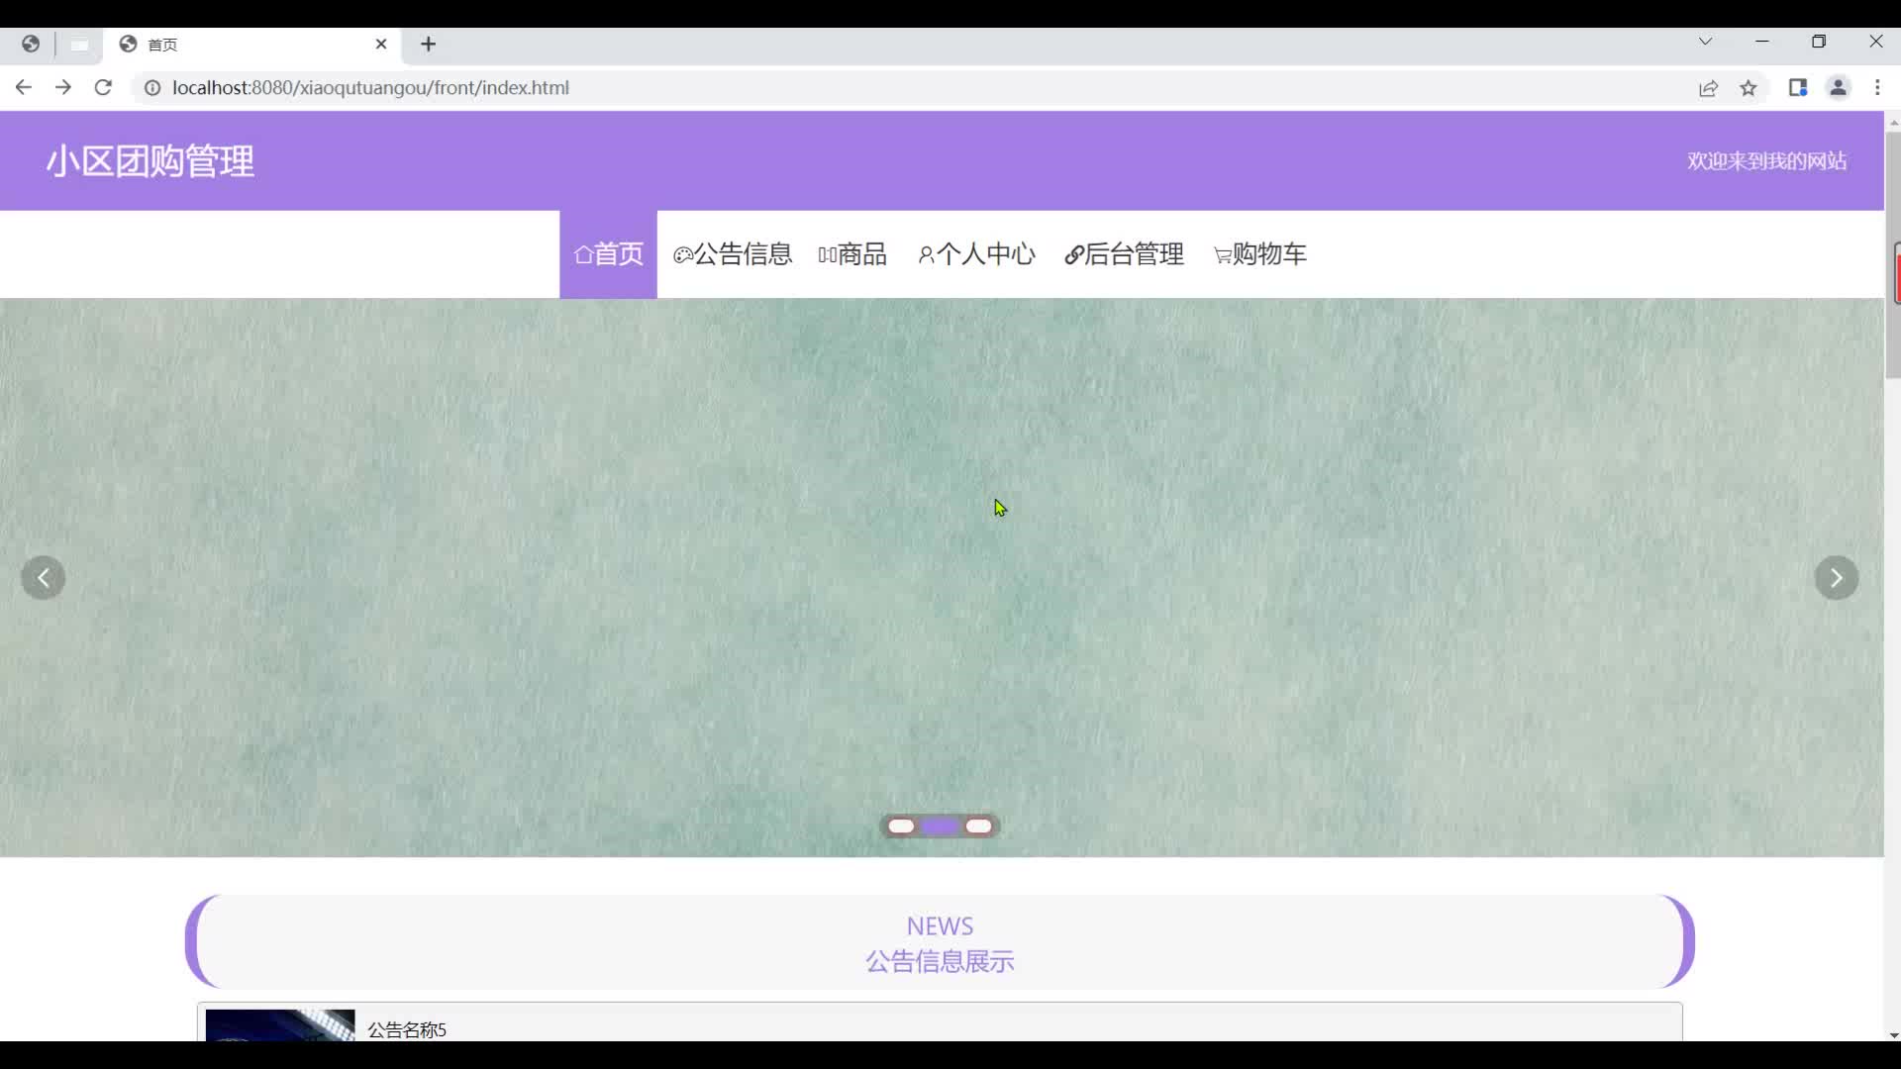Open the tab search dropdown
The height and width of the screenshot is (1069, 1901).
1705,42
